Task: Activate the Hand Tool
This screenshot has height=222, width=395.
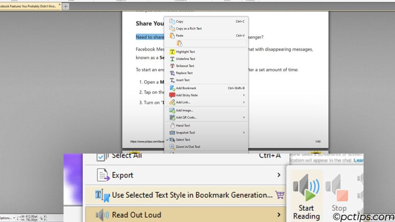Action: [183, 125]
